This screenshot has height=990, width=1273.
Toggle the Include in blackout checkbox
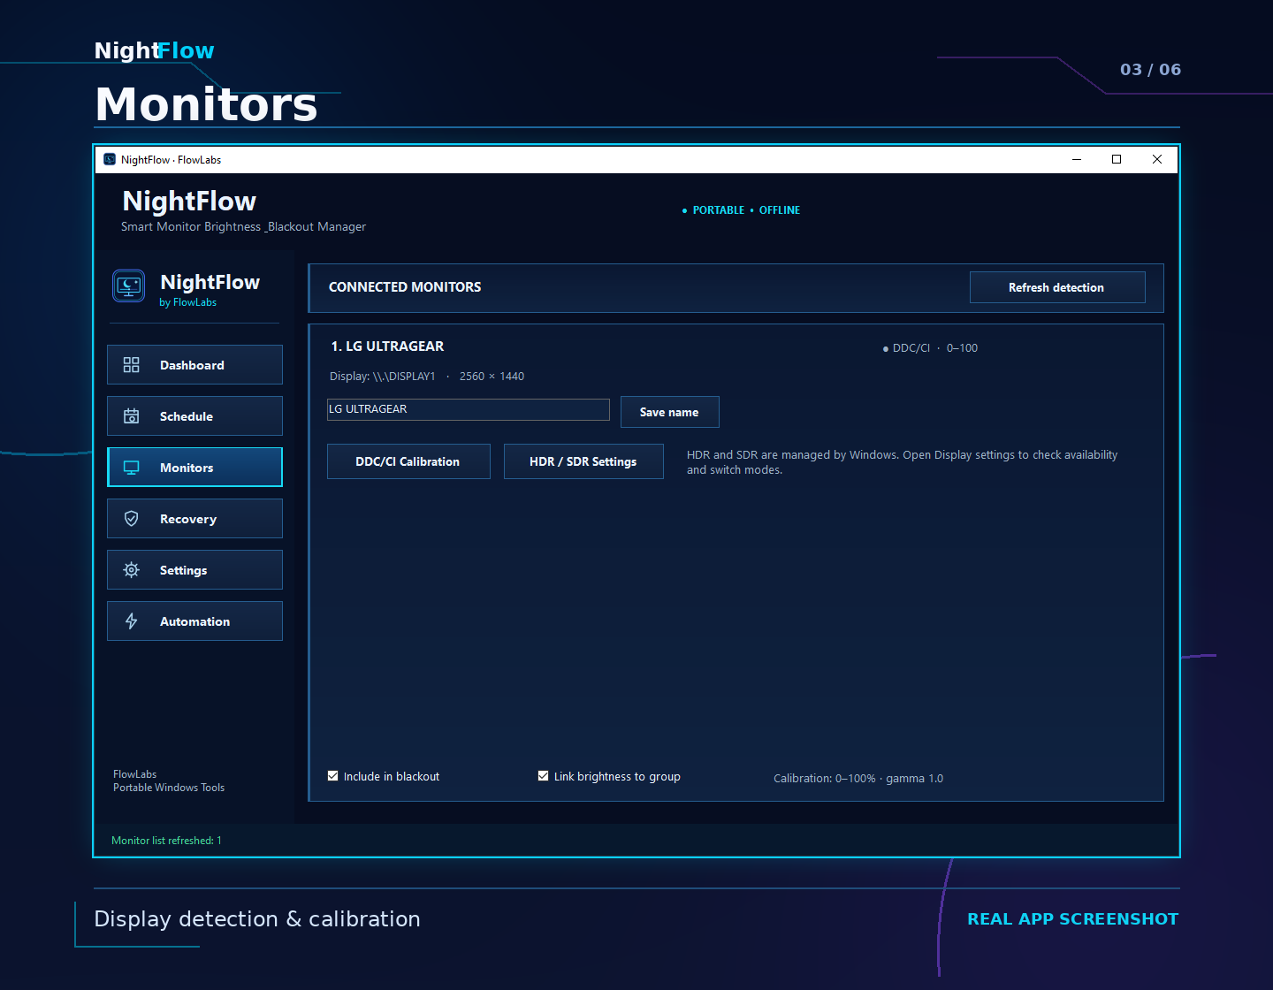point(333,776)
